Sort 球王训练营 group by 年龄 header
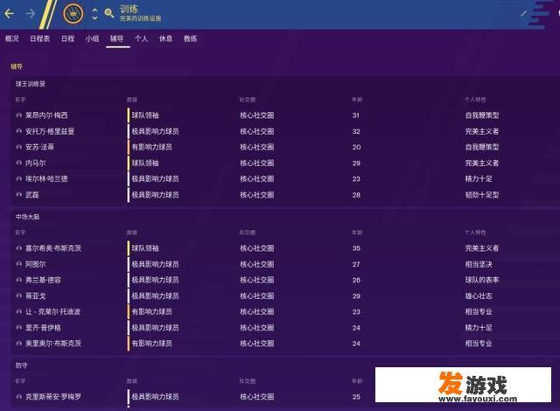Image resolution: width=560 pixels, height=411 pixels. [x=357, y=100]
